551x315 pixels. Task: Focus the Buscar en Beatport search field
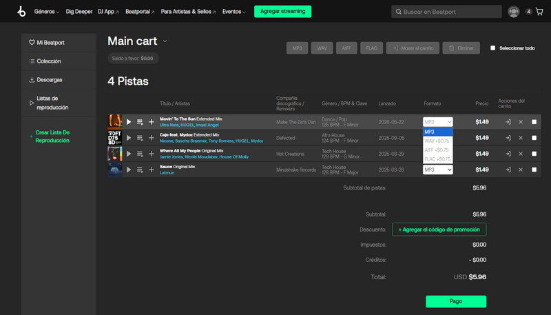coord(446,12)
